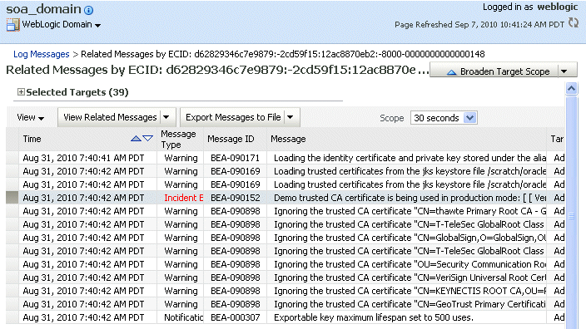Viewport: 586px width, 329px height.
Task: Open the View menu
Action: [x=30, y=117]
